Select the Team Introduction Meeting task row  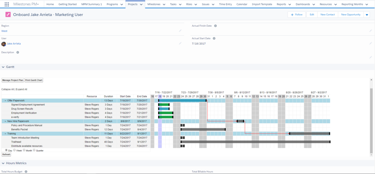pos(76,138)
